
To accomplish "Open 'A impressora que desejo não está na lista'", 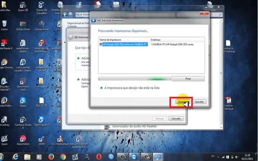I will pos(132,88).
